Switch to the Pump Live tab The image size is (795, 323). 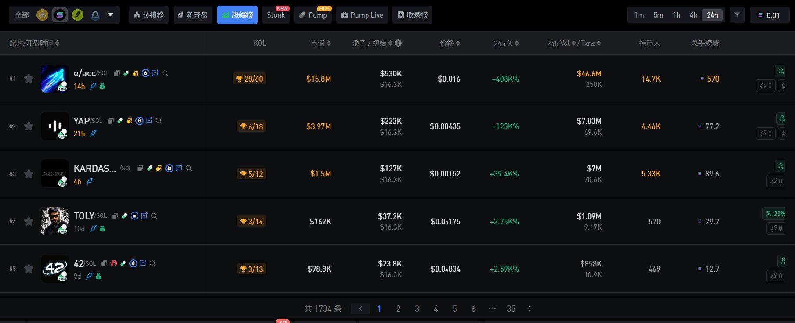[x=362, y=15]
